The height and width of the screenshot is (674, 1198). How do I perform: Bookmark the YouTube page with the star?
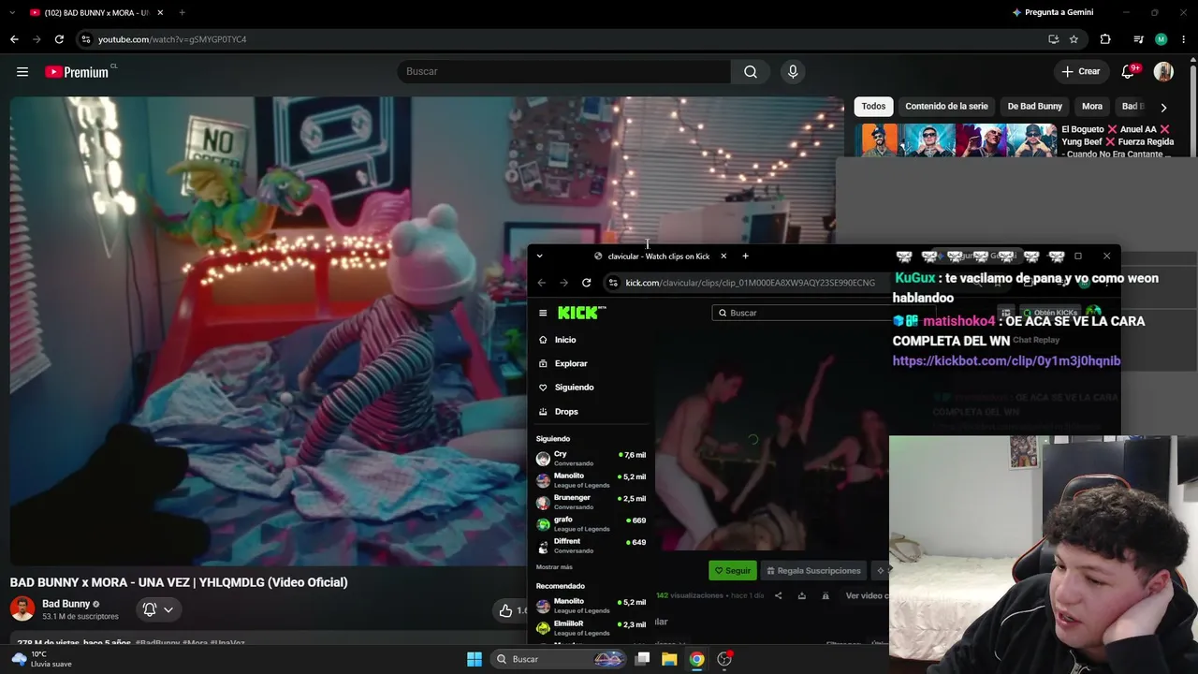(1074, 39)
